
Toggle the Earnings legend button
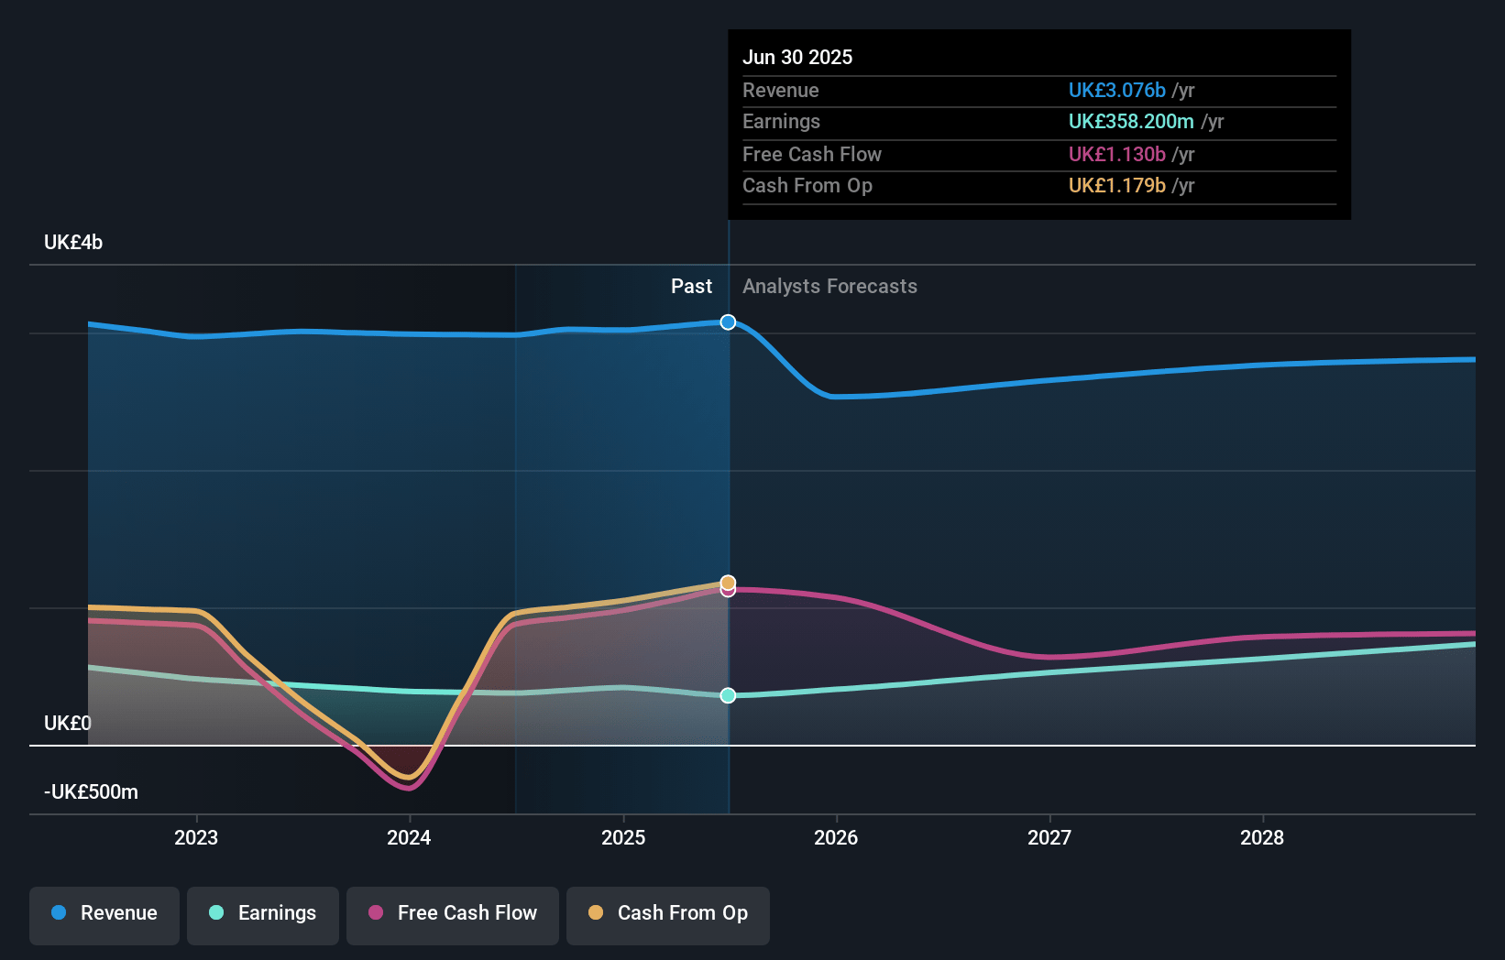click(x=263, y=914)
